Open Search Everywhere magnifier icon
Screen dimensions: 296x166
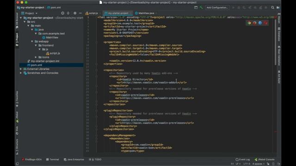point(272,7)
